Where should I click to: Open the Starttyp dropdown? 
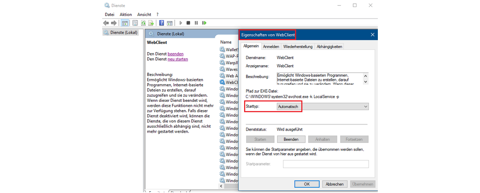pyautogui.click(x=322, y=106)
